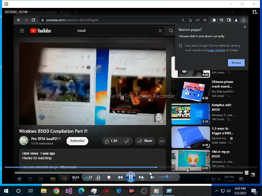Click the blue Restore button
Viewport: 262px width, 196px height.
point(236,63)
